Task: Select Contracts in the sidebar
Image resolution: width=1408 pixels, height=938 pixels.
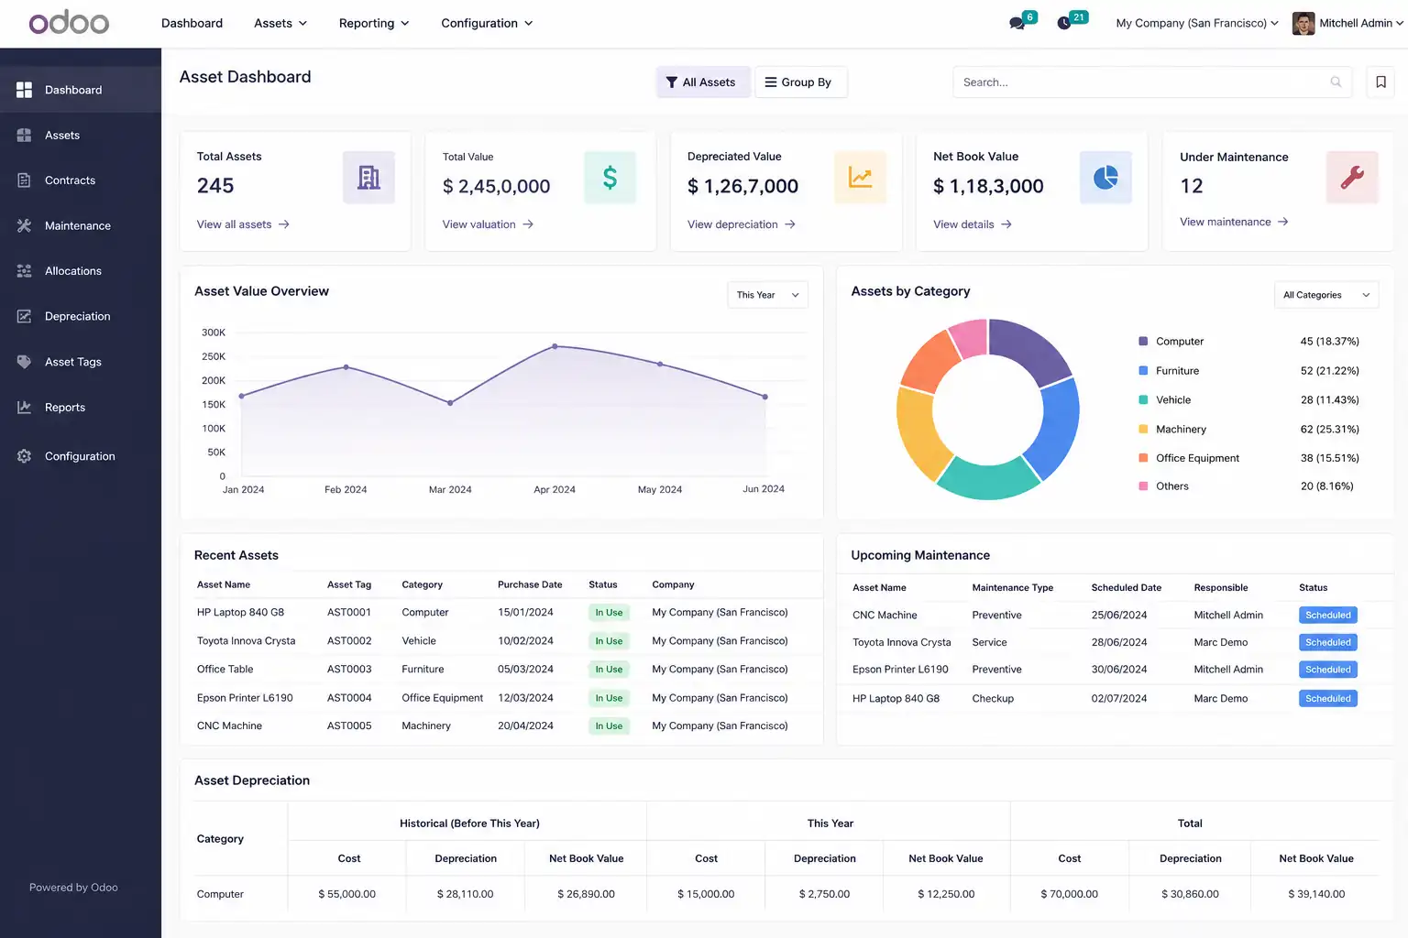Action: coord(81,180)
